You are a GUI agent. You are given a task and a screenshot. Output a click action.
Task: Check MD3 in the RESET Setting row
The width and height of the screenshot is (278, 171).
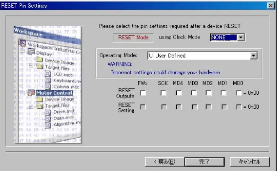[194, 107]
